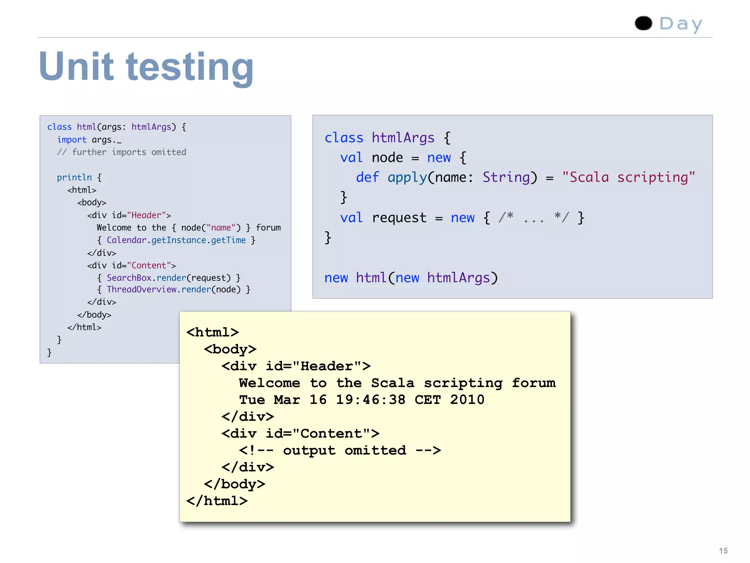Viewport: 750px width, 563px height.
Task: Click the 'class htmlArgs {' line
Action: click(387, 138)
